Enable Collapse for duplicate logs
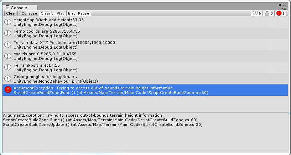The height and width of the screenshot is (155, 291). coord(29,13)
